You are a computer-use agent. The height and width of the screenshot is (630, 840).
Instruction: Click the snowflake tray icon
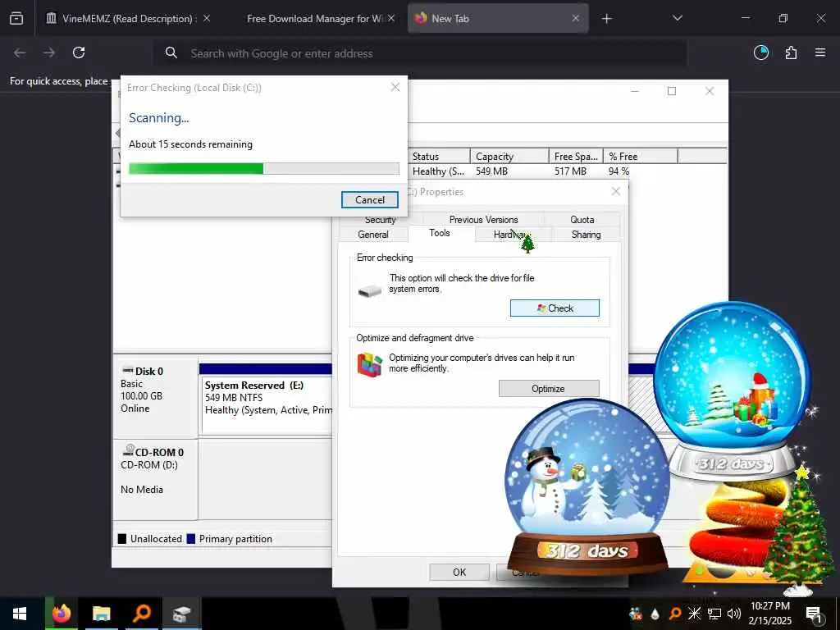click(x=694, y=614)
